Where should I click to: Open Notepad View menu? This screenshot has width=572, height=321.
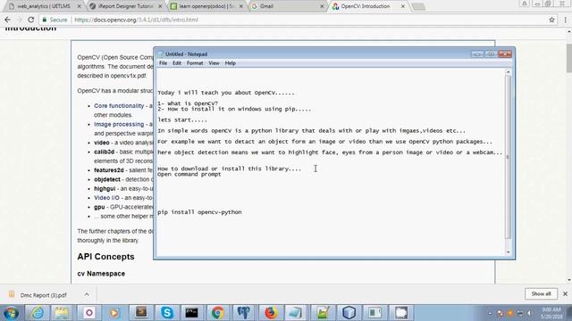(x=214, y=63)
